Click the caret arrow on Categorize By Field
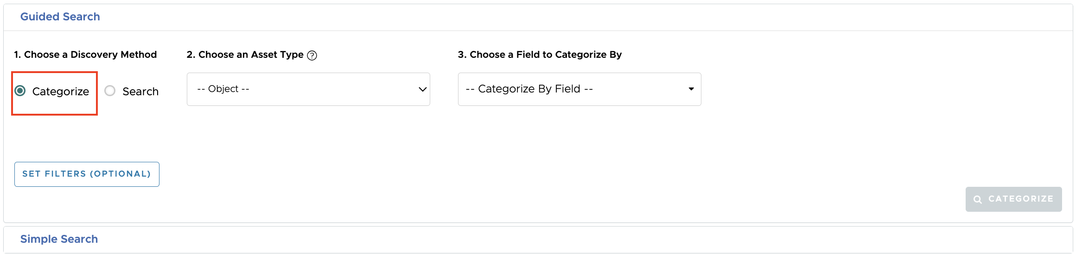This screenshot has height=258, width=1082. (691, 89)
